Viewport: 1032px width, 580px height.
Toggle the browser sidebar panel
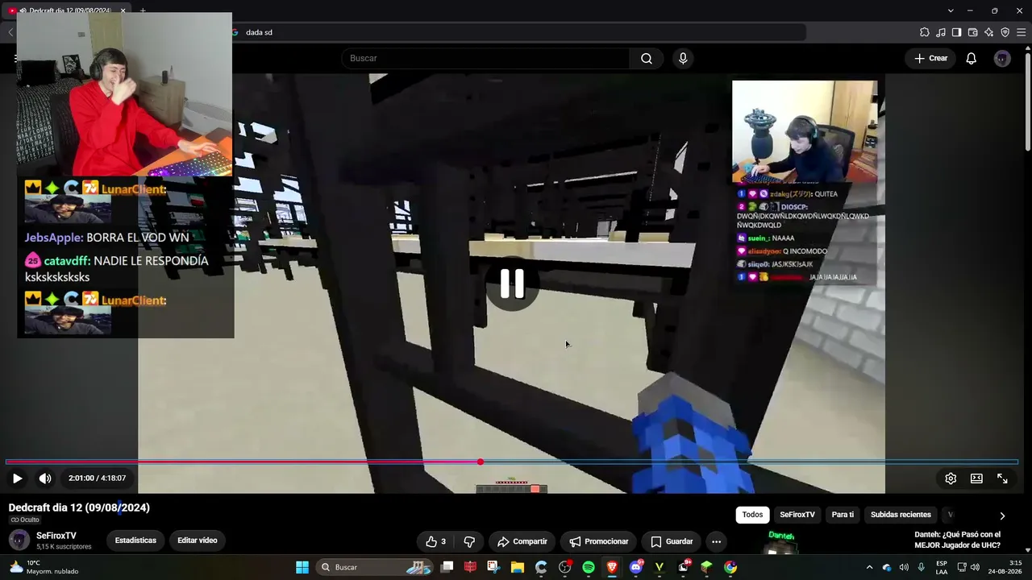(x=956, y=32)
